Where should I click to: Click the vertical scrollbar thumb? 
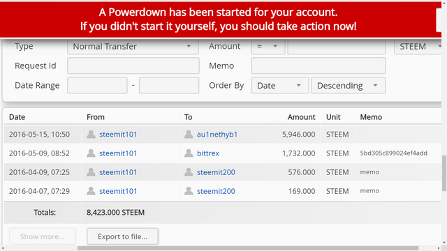tap(444, 173)
